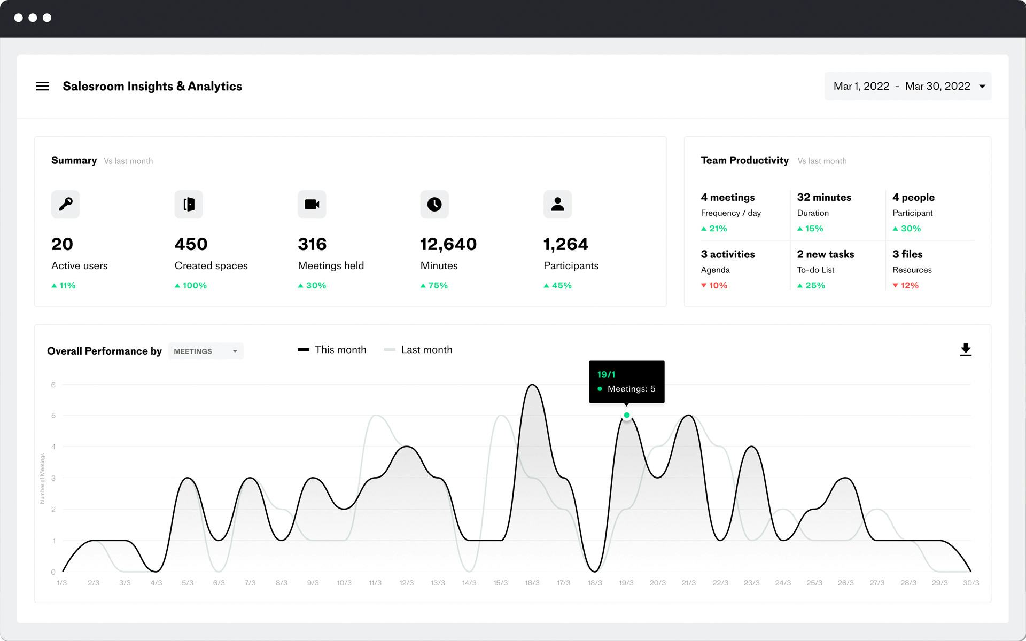The width and height of the screenshot is (1026, 641).
Task: Click the green 100% change indicator
Action: 191,285
